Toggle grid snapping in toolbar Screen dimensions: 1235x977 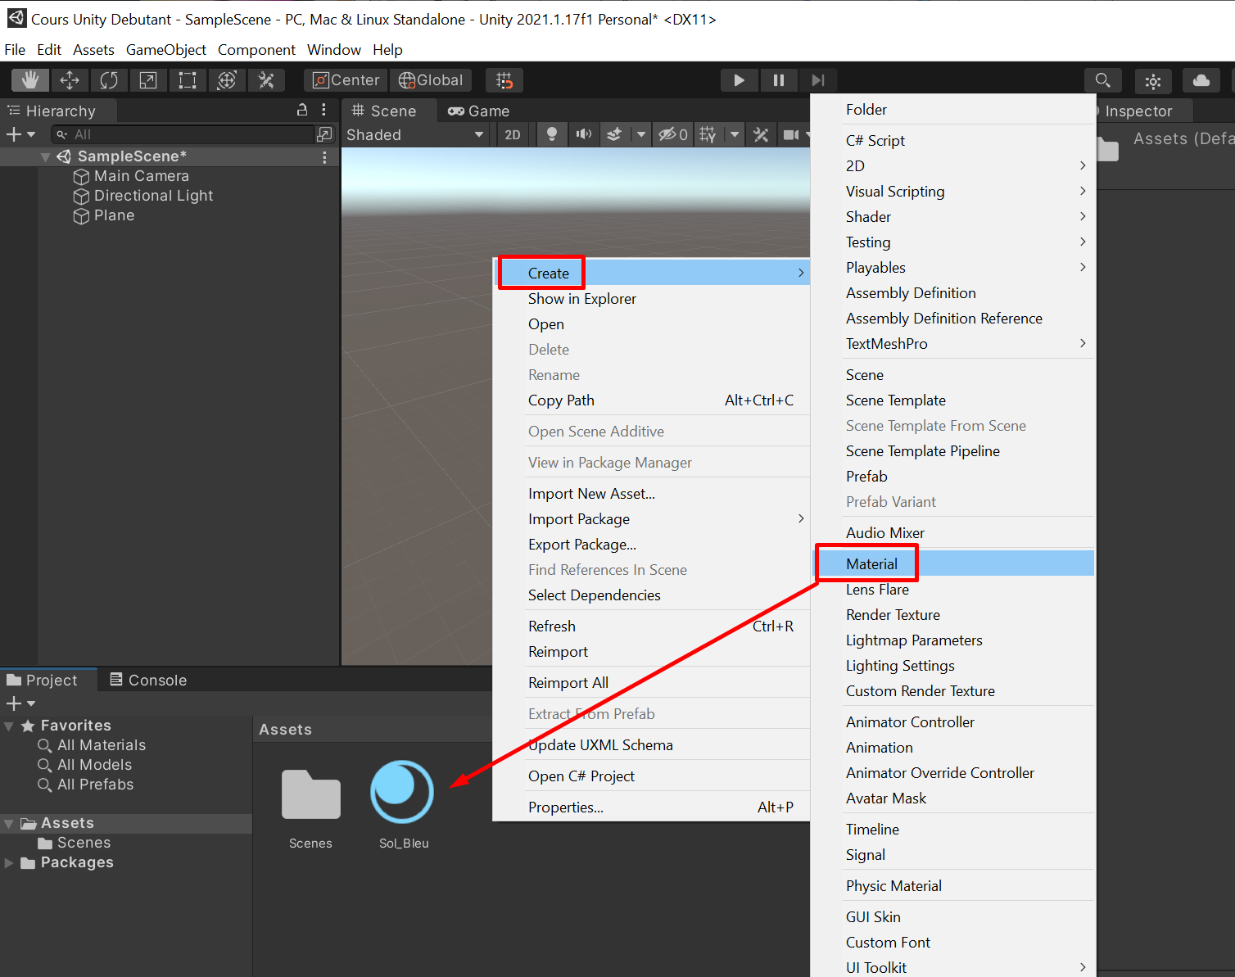coord(504,80)
